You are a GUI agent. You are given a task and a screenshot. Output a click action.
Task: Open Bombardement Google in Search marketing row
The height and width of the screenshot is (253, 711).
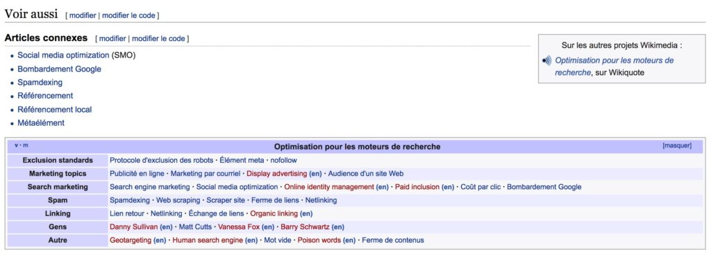point(544,187)
